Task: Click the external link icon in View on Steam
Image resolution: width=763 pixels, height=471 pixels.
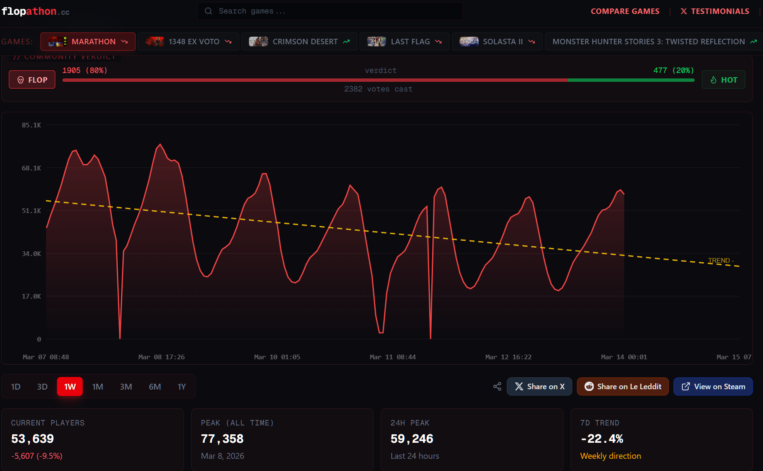Action: [686, 387]
